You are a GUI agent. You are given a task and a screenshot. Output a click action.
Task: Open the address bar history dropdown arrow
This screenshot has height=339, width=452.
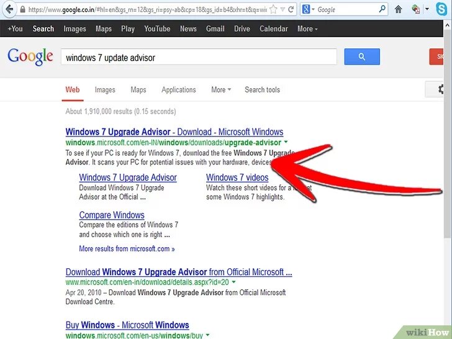[x=282, y=9]
